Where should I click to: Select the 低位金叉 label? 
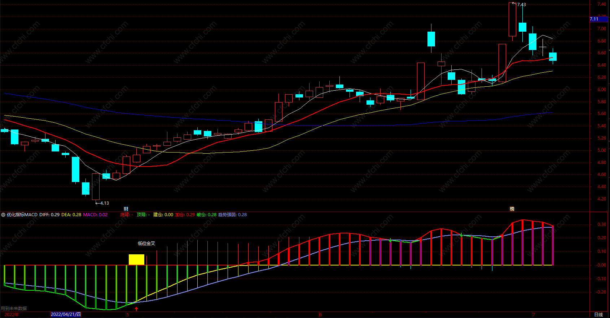146,244
